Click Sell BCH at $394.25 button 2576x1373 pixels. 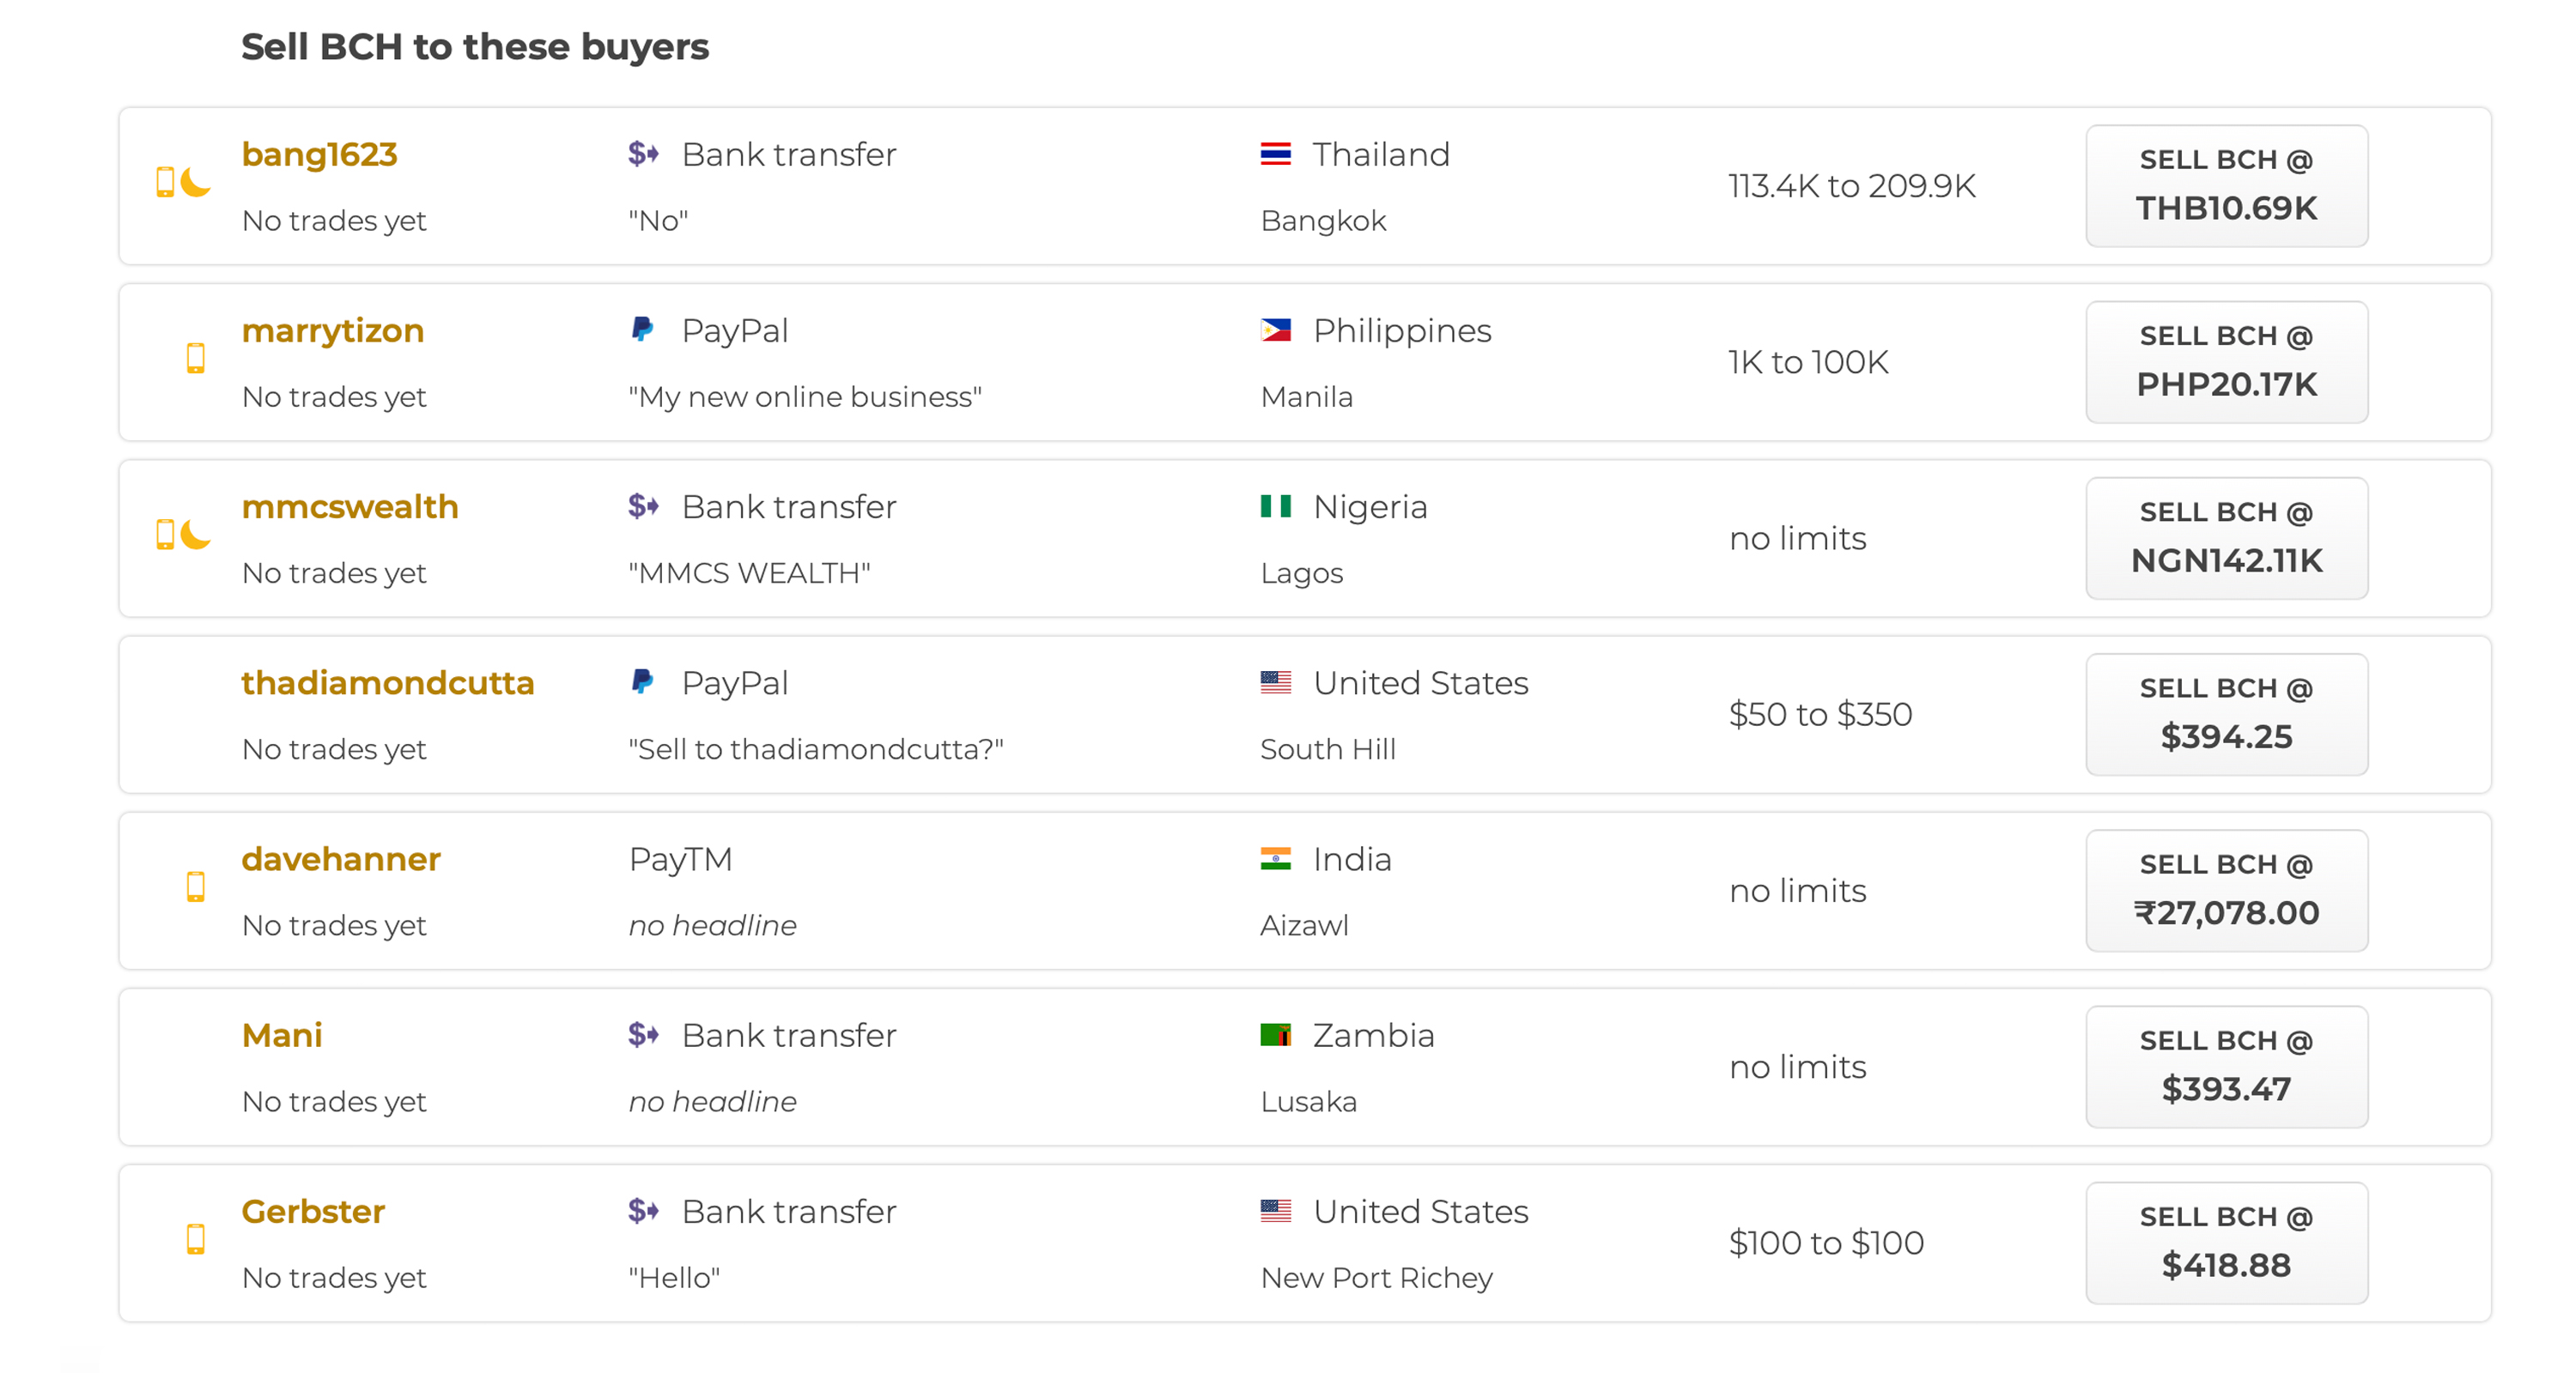point(2226,715)
